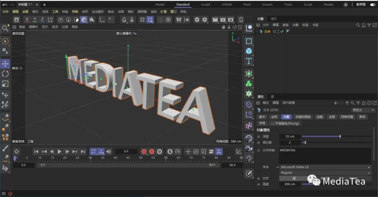Viewport: 378px width, 197px height.
Task: Open the search magnifier at top left
Action: [x=5, y=28]
